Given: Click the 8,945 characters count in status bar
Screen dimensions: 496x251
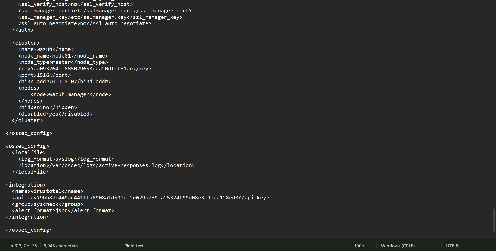Looking at the screenshot, I should (x=60, y=246).
